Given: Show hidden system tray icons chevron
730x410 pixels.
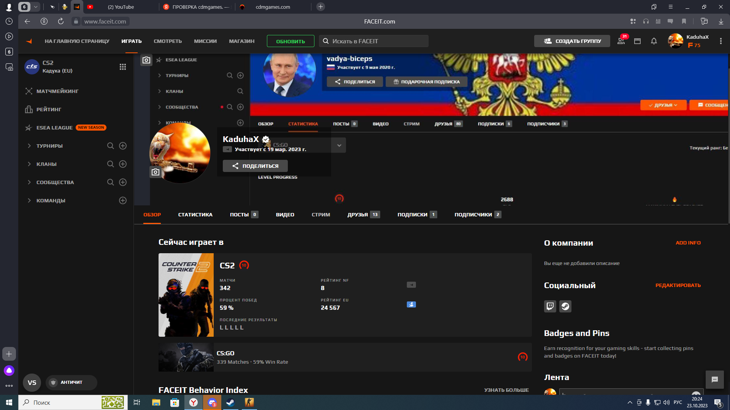Looking at the screenshot, I should [630, 402].
